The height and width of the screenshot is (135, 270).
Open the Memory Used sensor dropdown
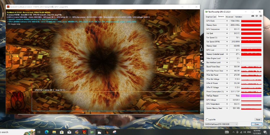pos(227,46)
